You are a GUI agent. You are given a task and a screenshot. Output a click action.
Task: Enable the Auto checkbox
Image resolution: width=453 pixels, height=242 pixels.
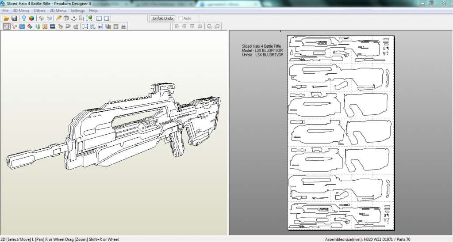pyautogui.click(x=181, y=19)
